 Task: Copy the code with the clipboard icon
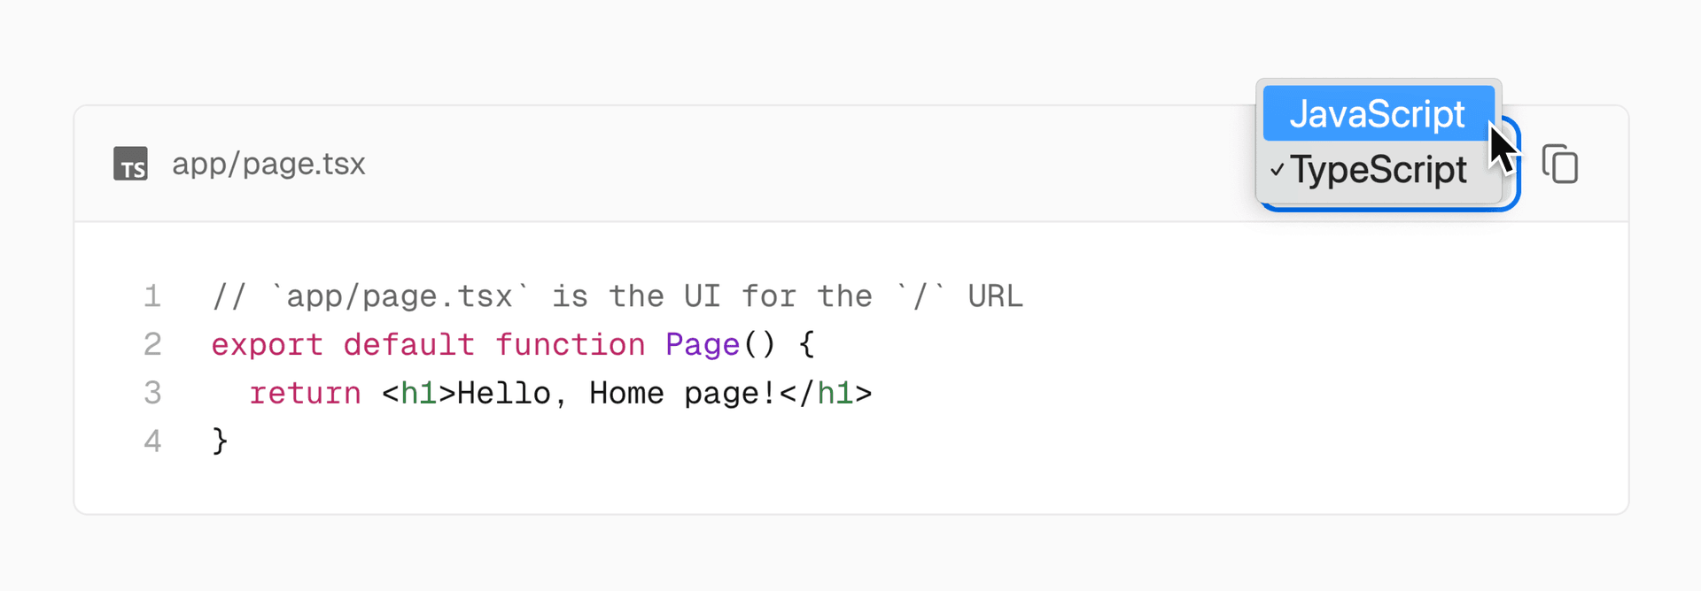point(1560,164)
